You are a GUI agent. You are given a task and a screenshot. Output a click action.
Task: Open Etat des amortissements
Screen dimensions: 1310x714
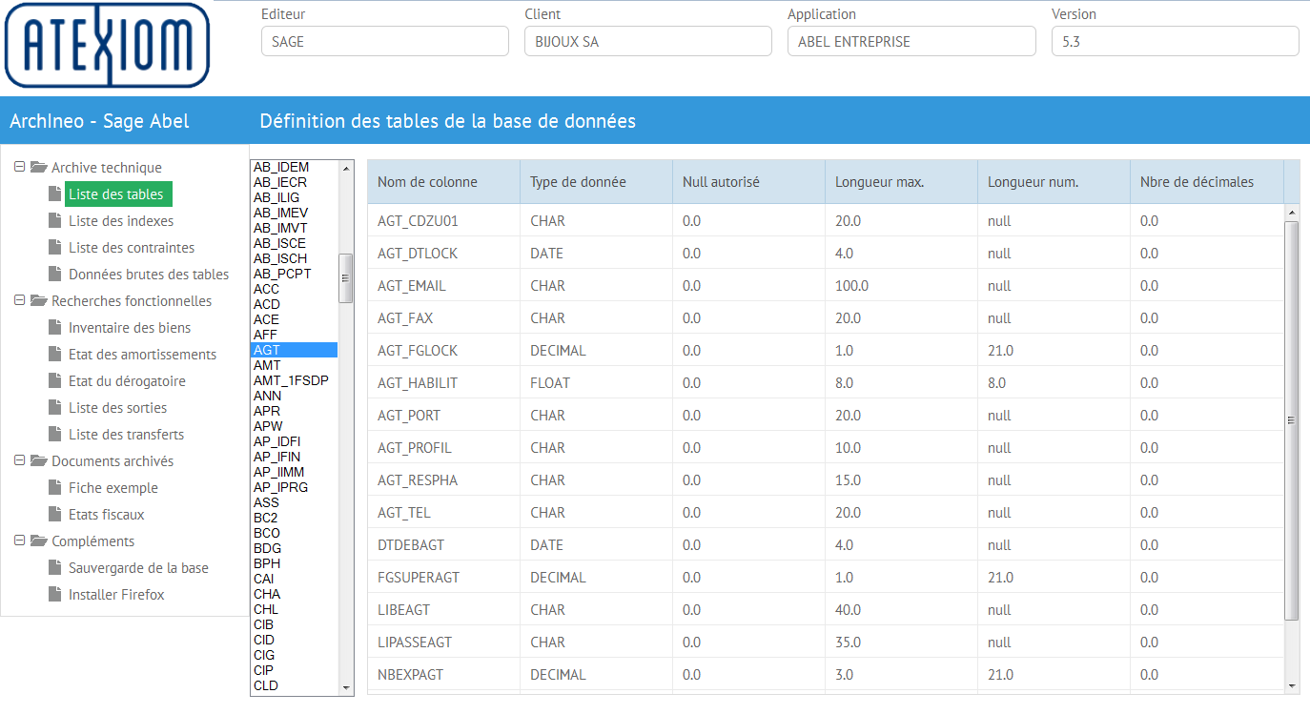coord(142,354)
